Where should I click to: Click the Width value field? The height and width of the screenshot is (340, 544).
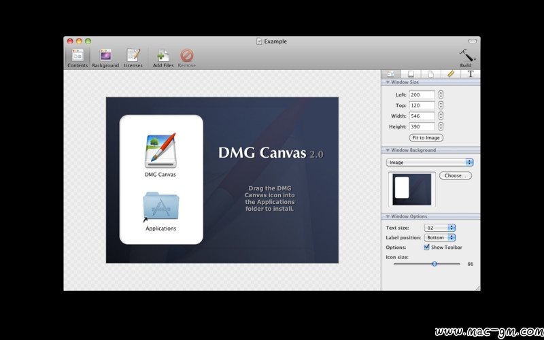[422, 116]
